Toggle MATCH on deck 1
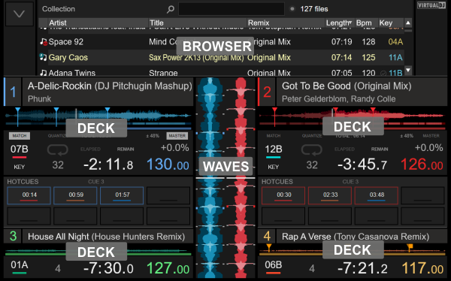This screenshot has width=451, height=281. point(20,136)
